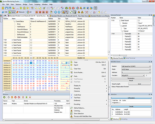Click the green start icon in Sessions toolbar
This screenshot has width=155, height=124.
pos(4,97)
